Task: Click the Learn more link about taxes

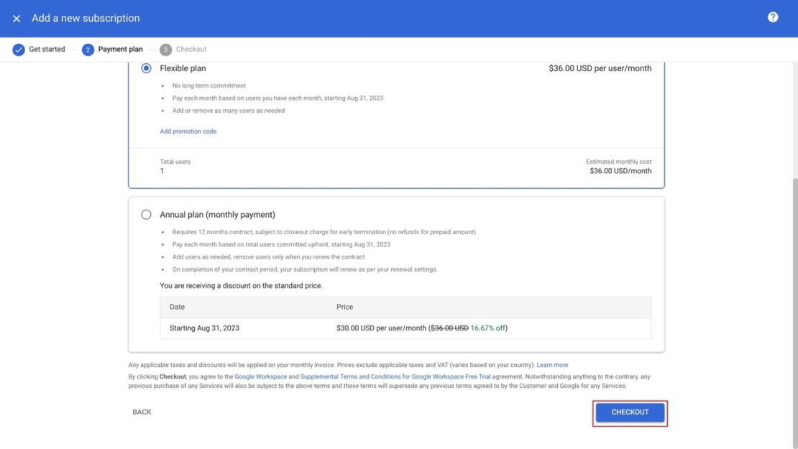Action: tap(552, 364)
